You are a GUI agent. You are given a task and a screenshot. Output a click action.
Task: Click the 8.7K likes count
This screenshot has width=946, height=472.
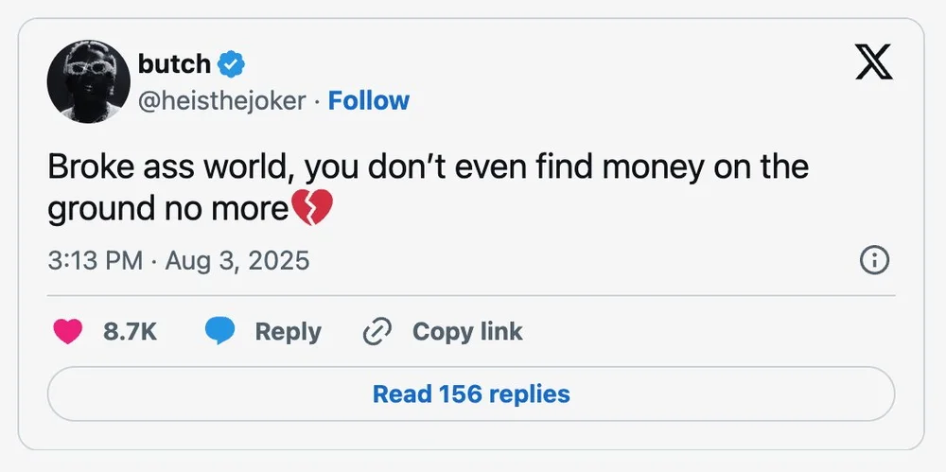[x=130, y=332]
